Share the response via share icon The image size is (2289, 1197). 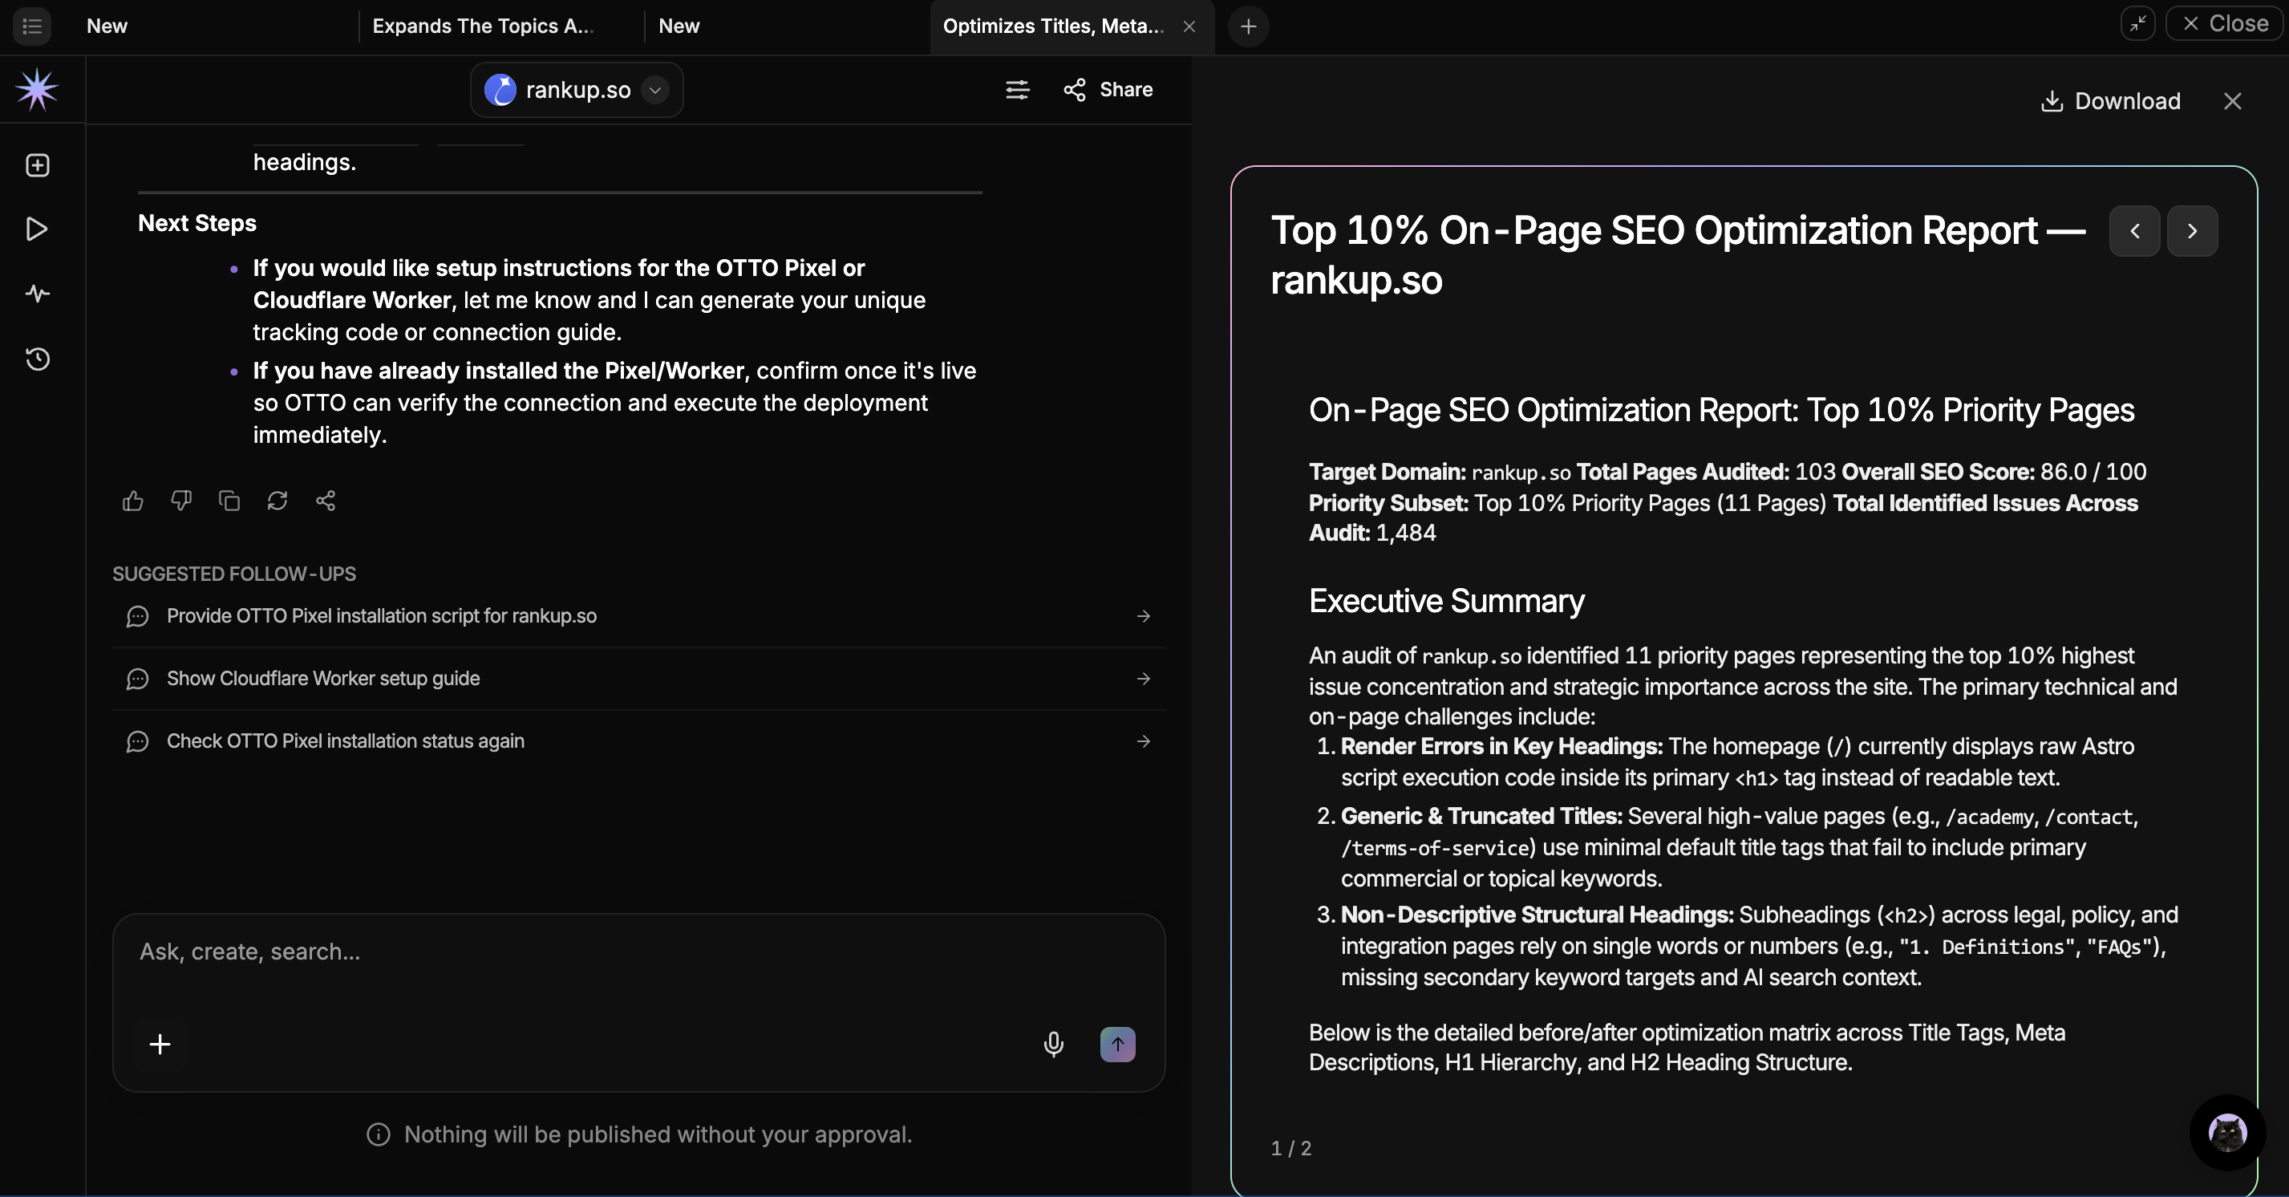[x=325, y=501]
